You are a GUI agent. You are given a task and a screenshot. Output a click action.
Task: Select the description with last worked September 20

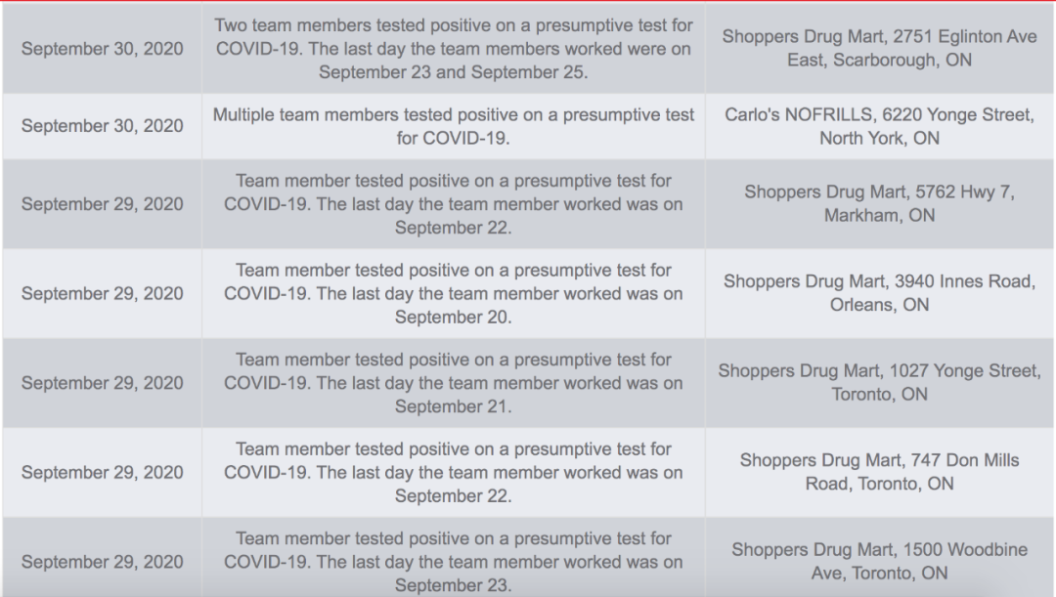(x=454, y=293)
